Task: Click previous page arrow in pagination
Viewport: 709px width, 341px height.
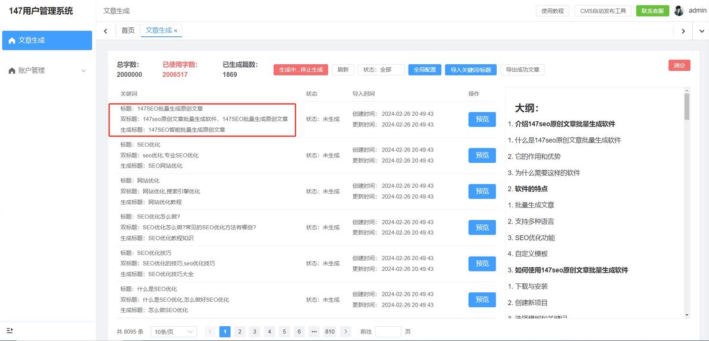Action: click(x=210, y=331)
